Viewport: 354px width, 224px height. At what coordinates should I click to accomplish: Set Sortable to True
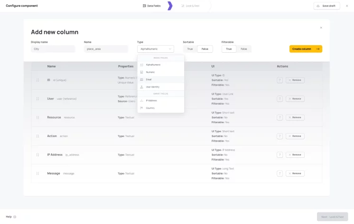click(190, 49)
